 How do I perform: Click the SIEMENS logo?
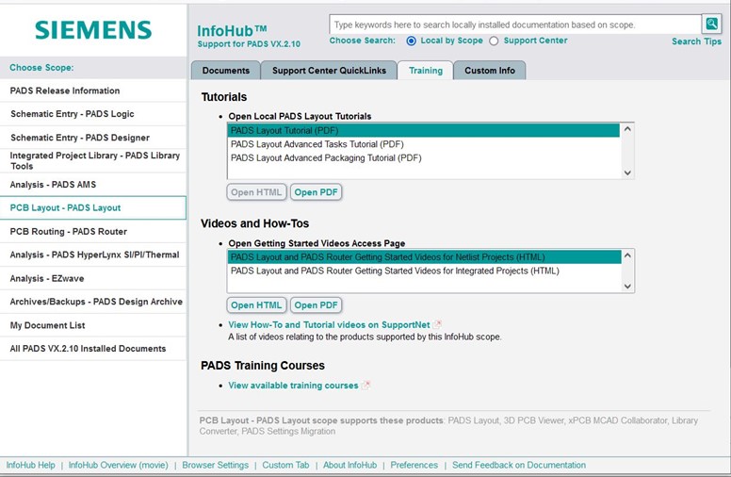tap(93, 30)
